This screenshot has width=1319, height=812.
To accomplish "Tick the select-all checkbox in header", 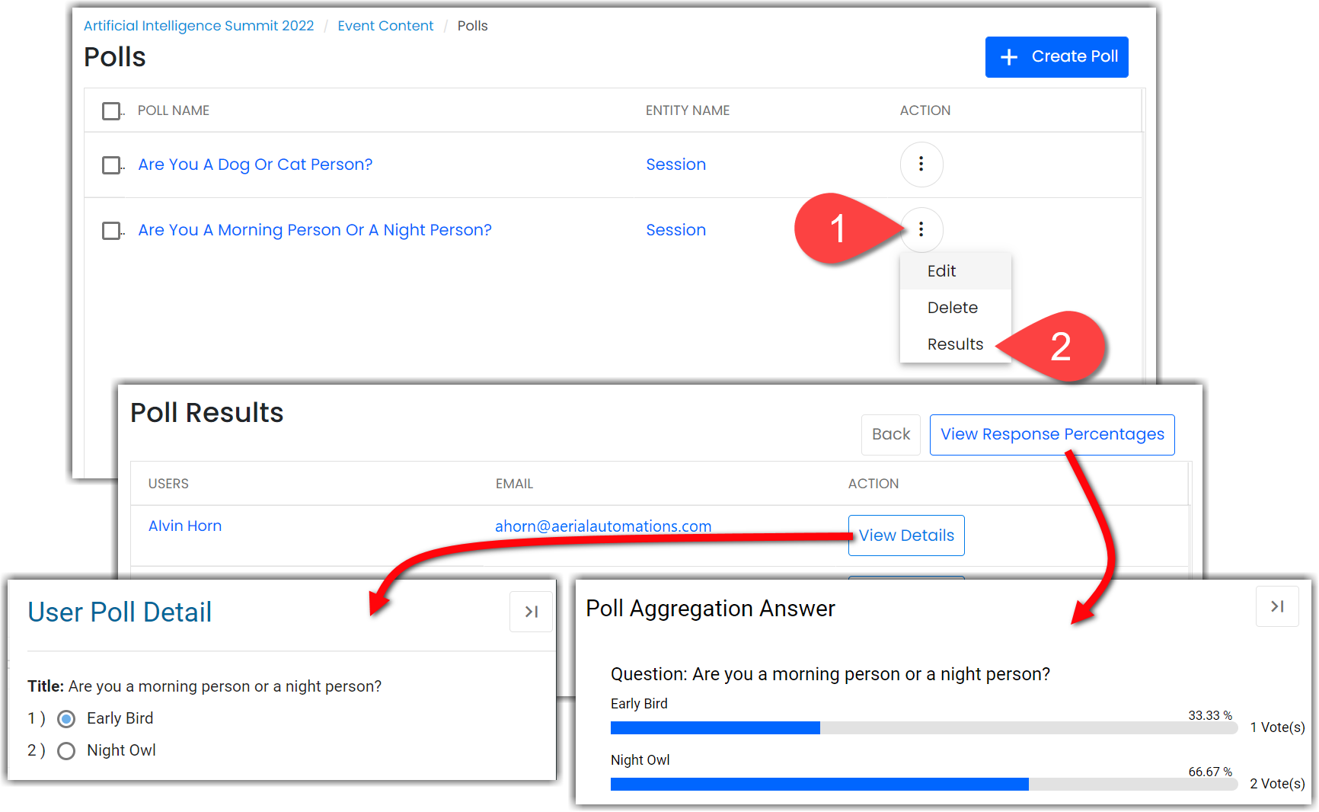I will click(111, 111).
